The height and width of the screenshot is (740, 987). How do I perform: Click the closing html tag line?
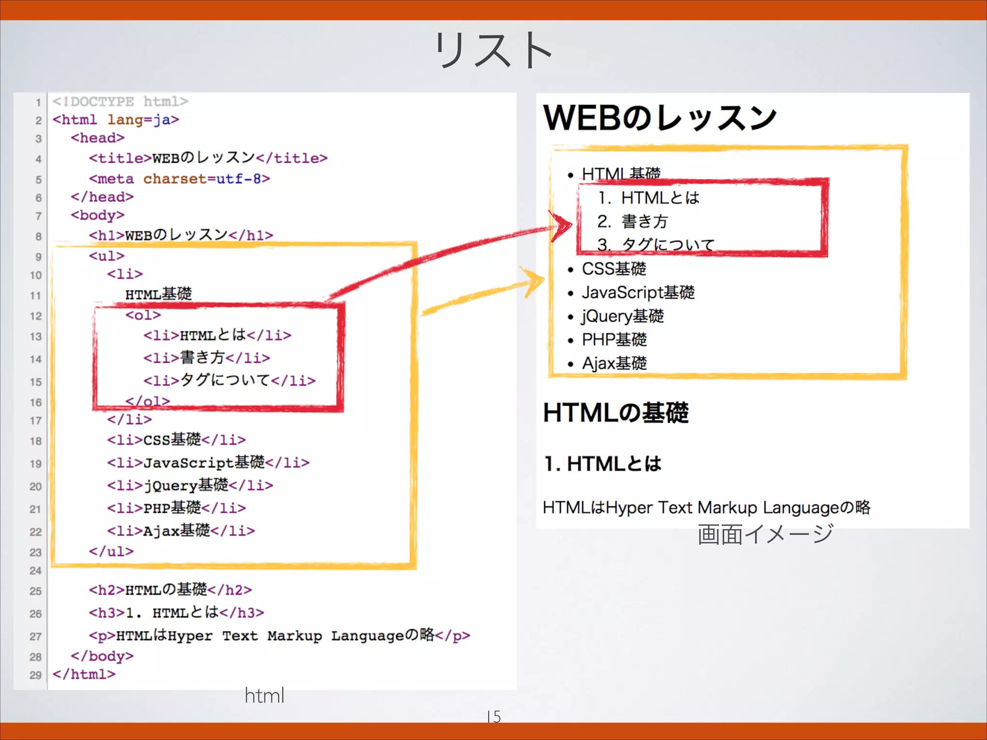[x=84, y=674]
